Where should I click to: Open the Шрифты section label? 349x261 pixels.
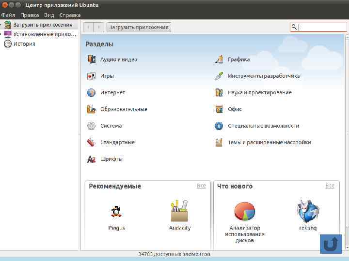click(x=111, y=159)
